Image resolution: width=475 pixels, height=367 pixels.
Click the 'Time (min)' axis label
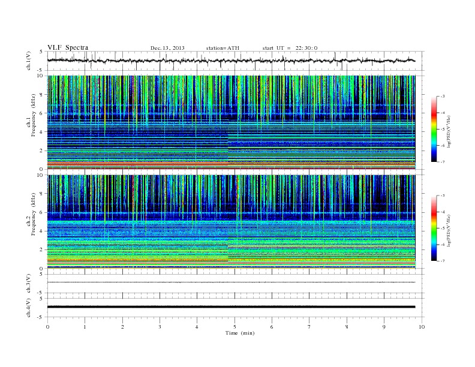(240, 333)
